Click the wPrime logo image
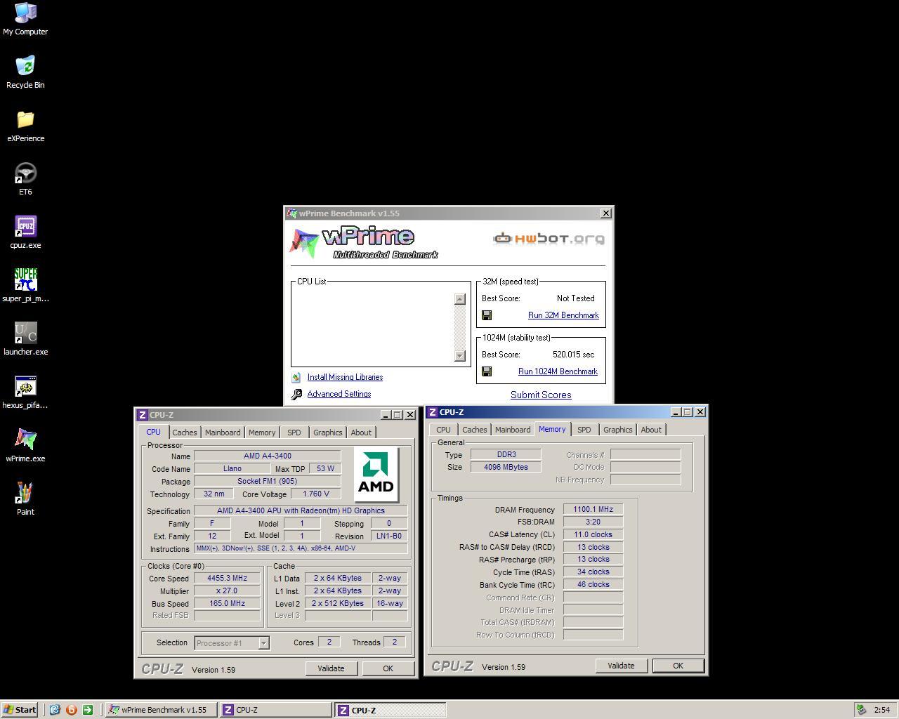The height and width of the screenshot is (719, 899). pos(364,243)
